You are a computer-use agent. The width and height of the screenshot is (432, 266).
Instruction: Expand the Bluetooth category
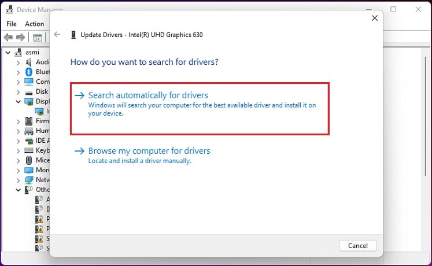point(18,72)
